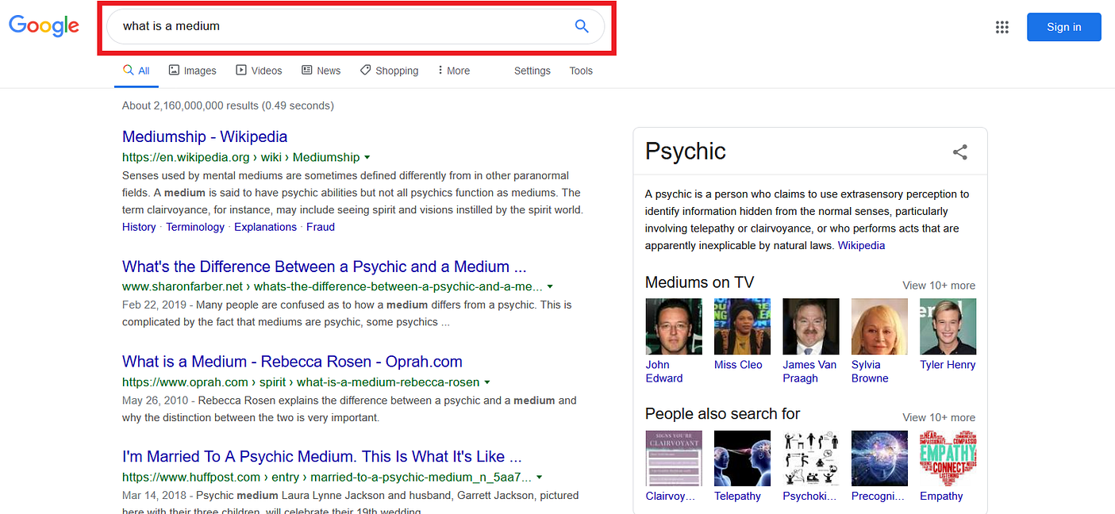Click the 'Psychic' panel heading
This screenshot has width=1115, height=514.
[x=686, y=152]
